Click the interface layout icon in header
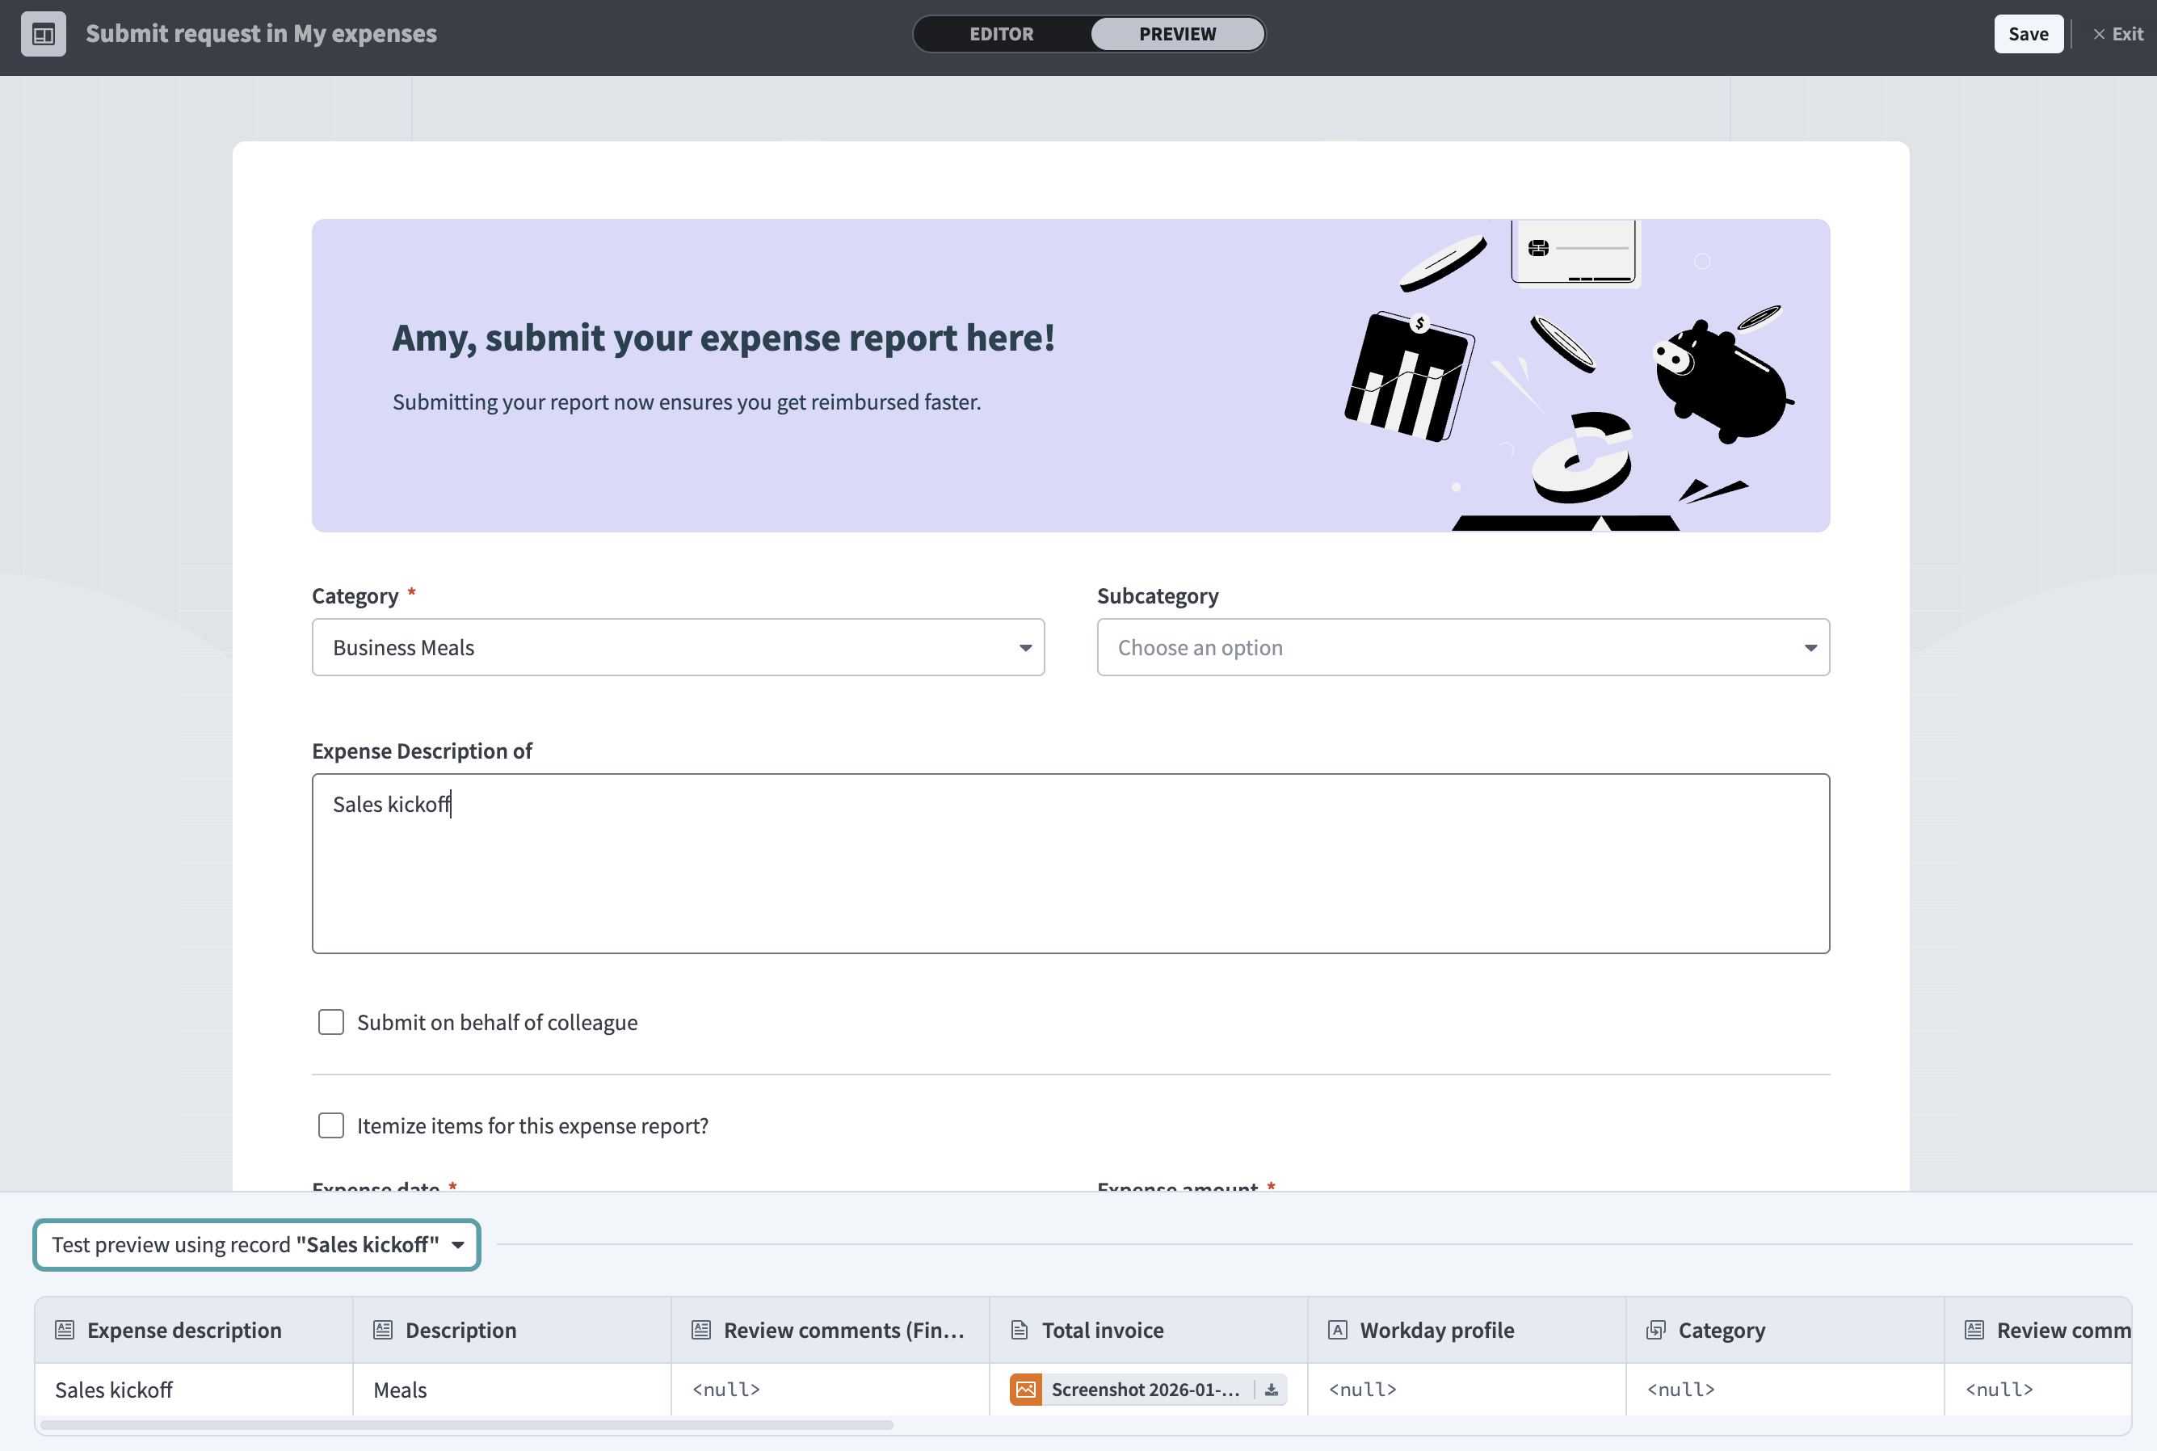 pos(44,34)
